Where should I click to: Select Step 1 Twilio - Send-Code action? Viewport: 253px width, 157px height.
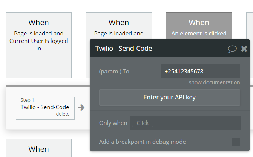coord(45,108)
